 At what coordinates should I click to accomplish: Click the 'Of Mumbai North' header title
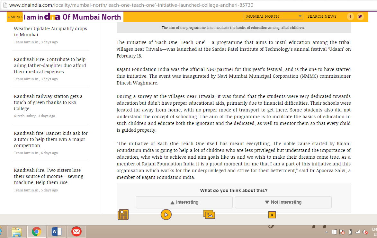(92, 17)
